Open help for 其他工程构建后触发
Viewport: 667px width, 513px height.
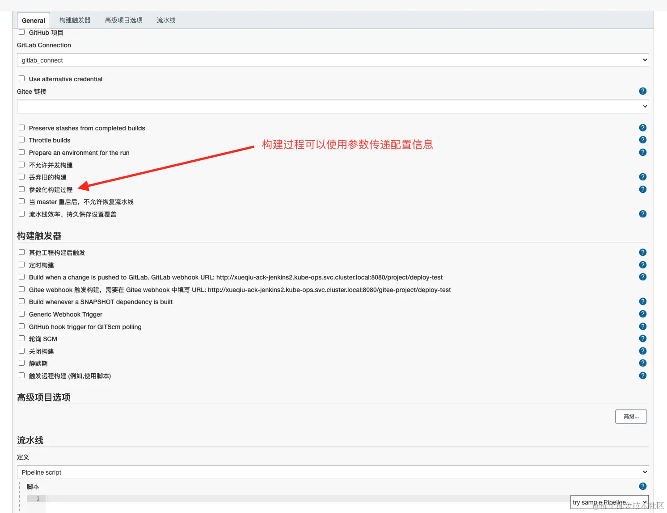(643, 252)
